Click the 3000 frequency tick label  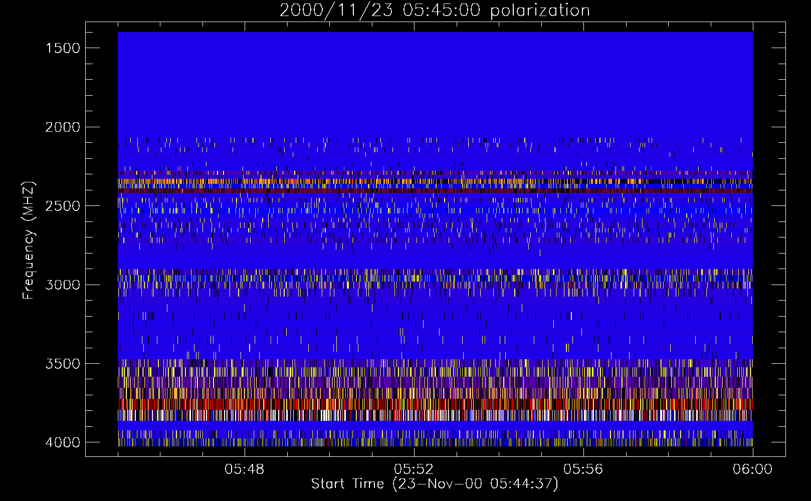tap(63, 285)
